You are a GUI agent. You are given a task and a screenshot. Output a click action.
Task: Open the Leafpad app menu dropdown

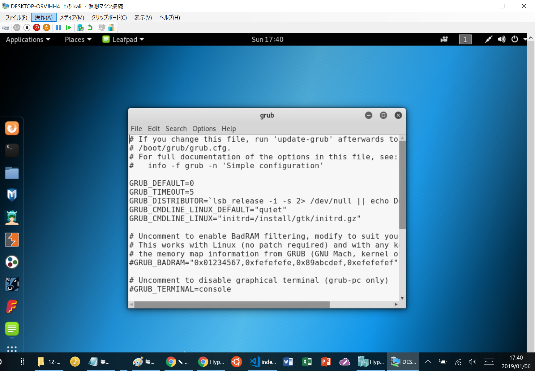click(124, 40)
